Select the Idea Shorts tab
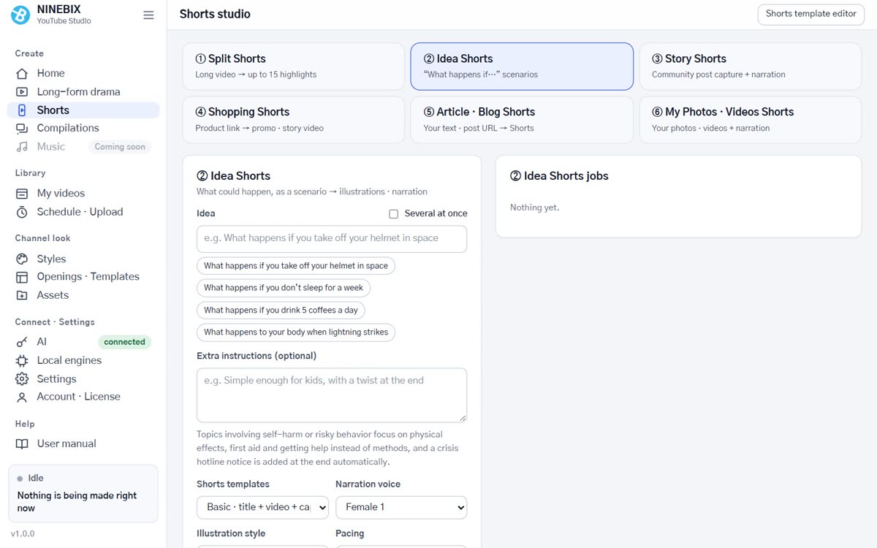 (x=522, y=66)
